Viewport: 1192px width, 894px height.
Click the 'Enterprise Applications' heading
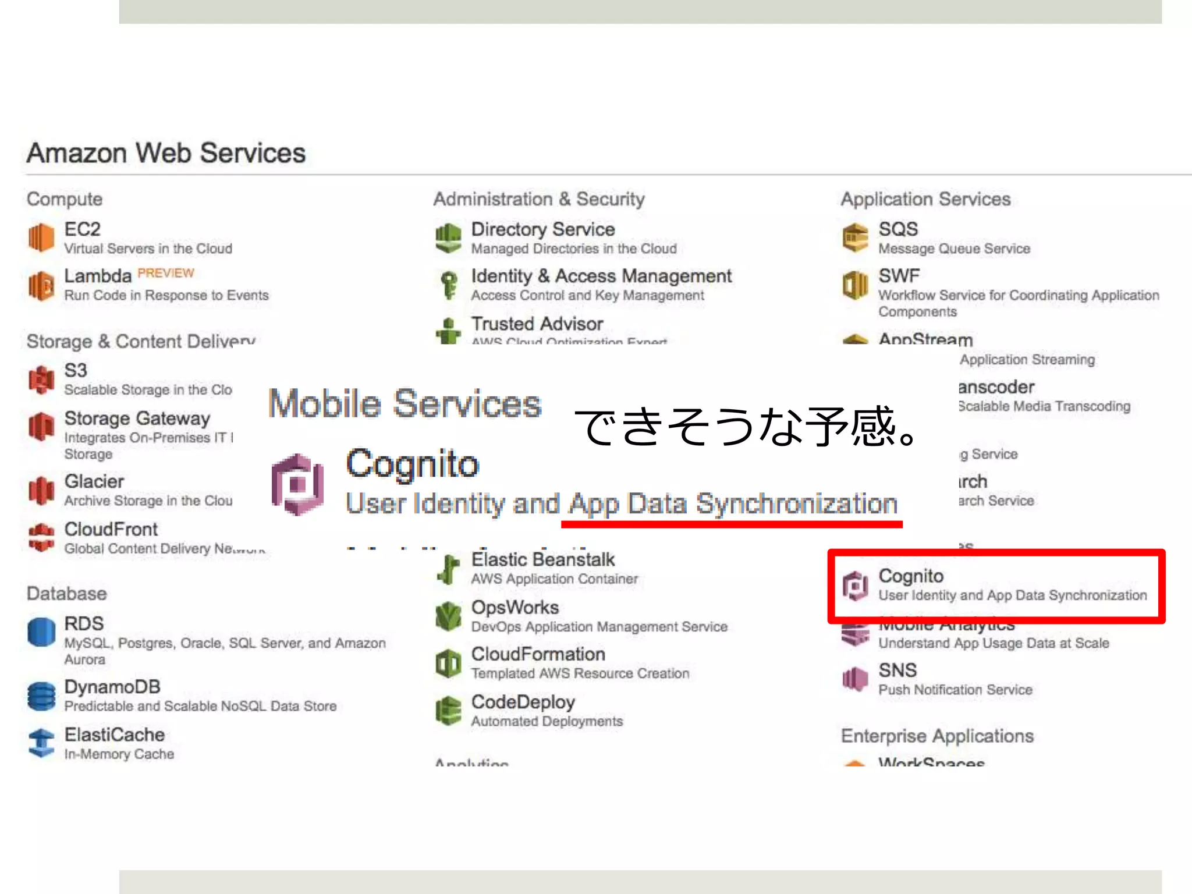[937, 736]
